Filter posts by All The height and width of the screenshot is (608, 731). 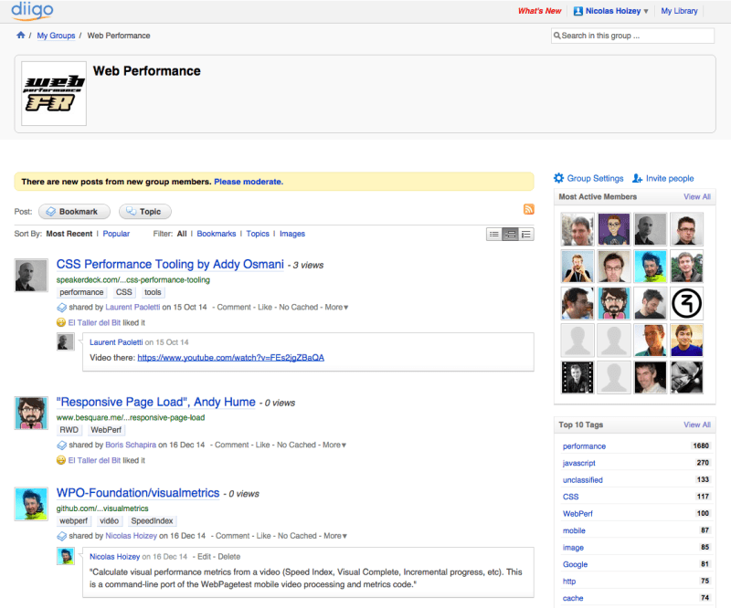[x=182, y=234]
